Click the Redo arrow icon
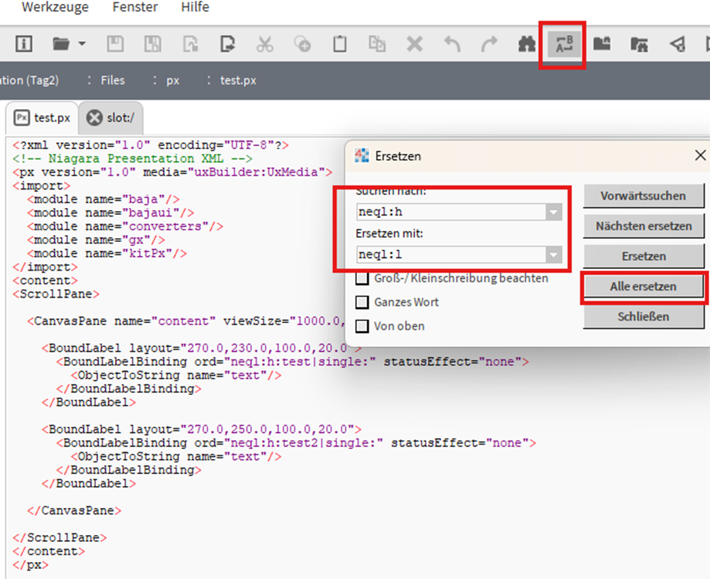The width and height of the screenshot is (710, 579). 489,44
